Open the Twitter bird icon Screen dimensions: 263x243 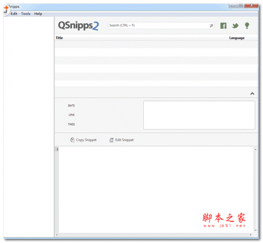(235, 26)
